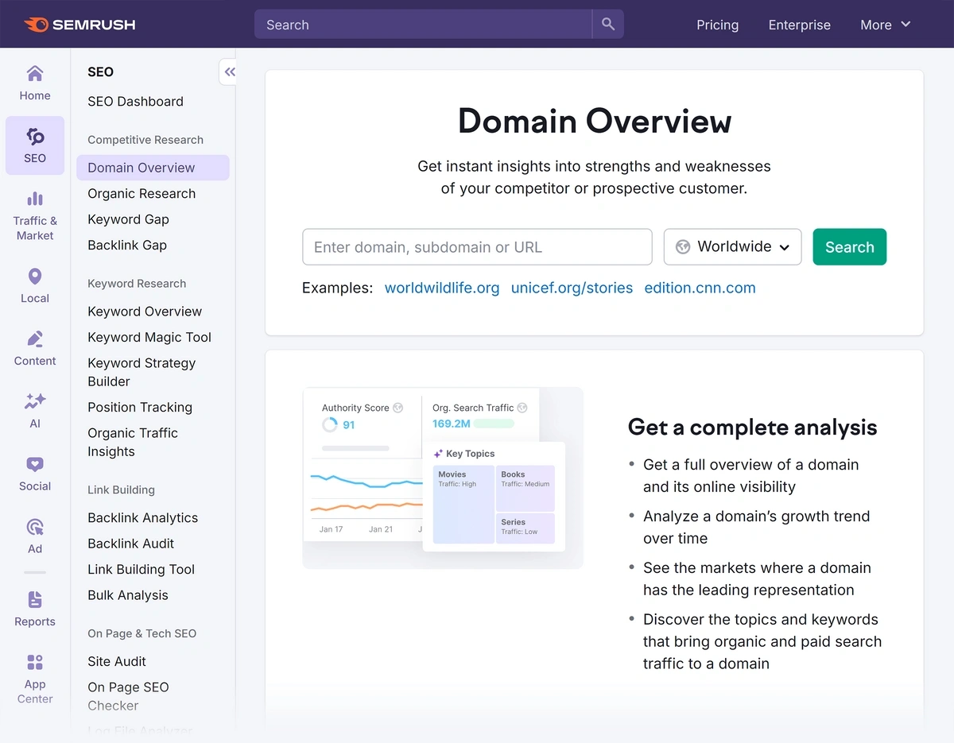954x743 pixels.
Task: Open the AI sparkle icon
Action: (35, 401)
